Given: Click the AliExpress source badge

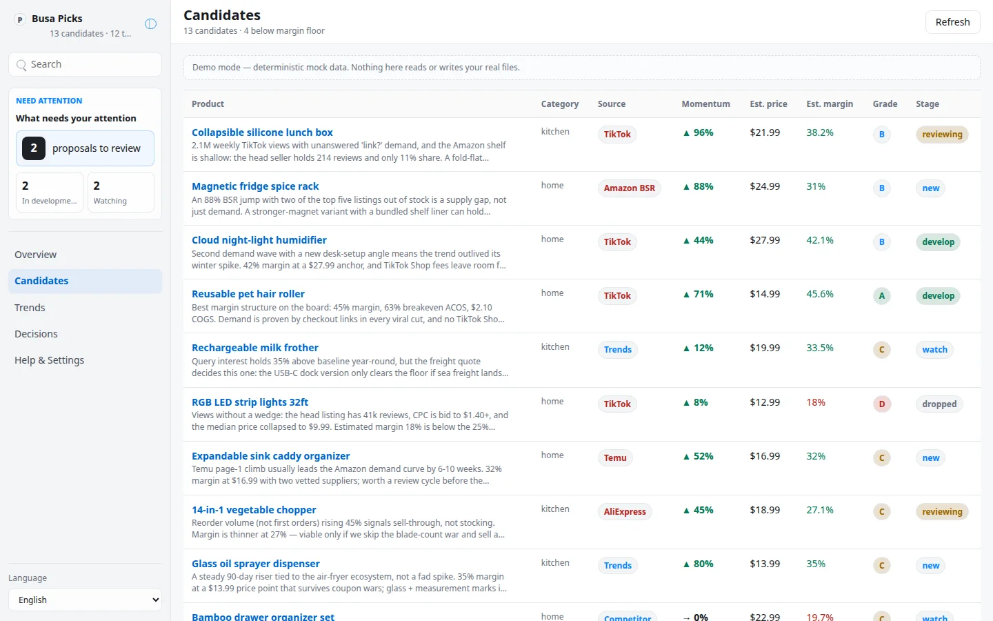Looking at the screenshot, I should 625,512.
